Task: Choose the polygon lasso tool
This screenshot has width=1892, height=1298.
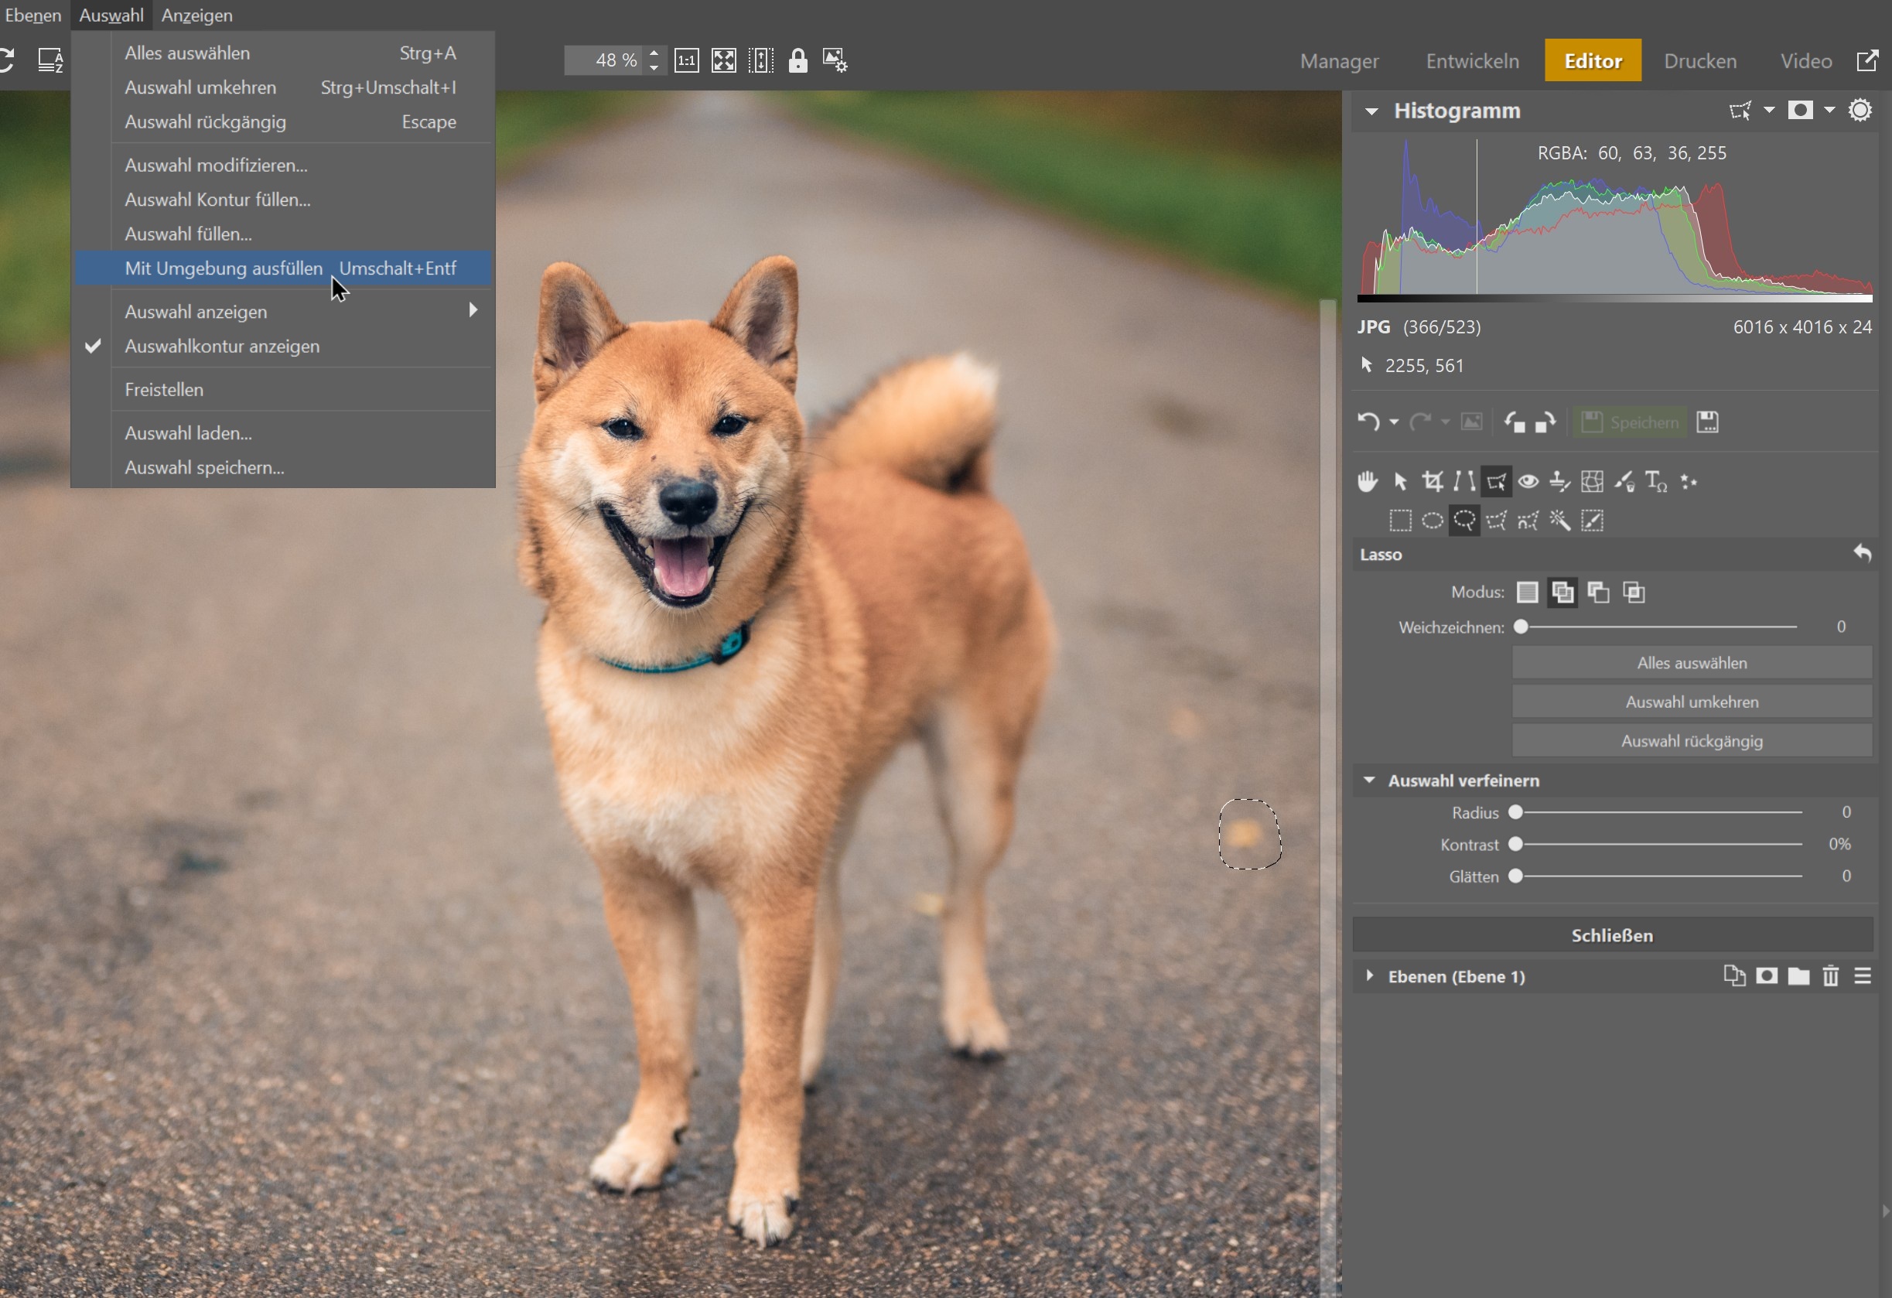Action: pyautogui.click(x=1496, y=521)
